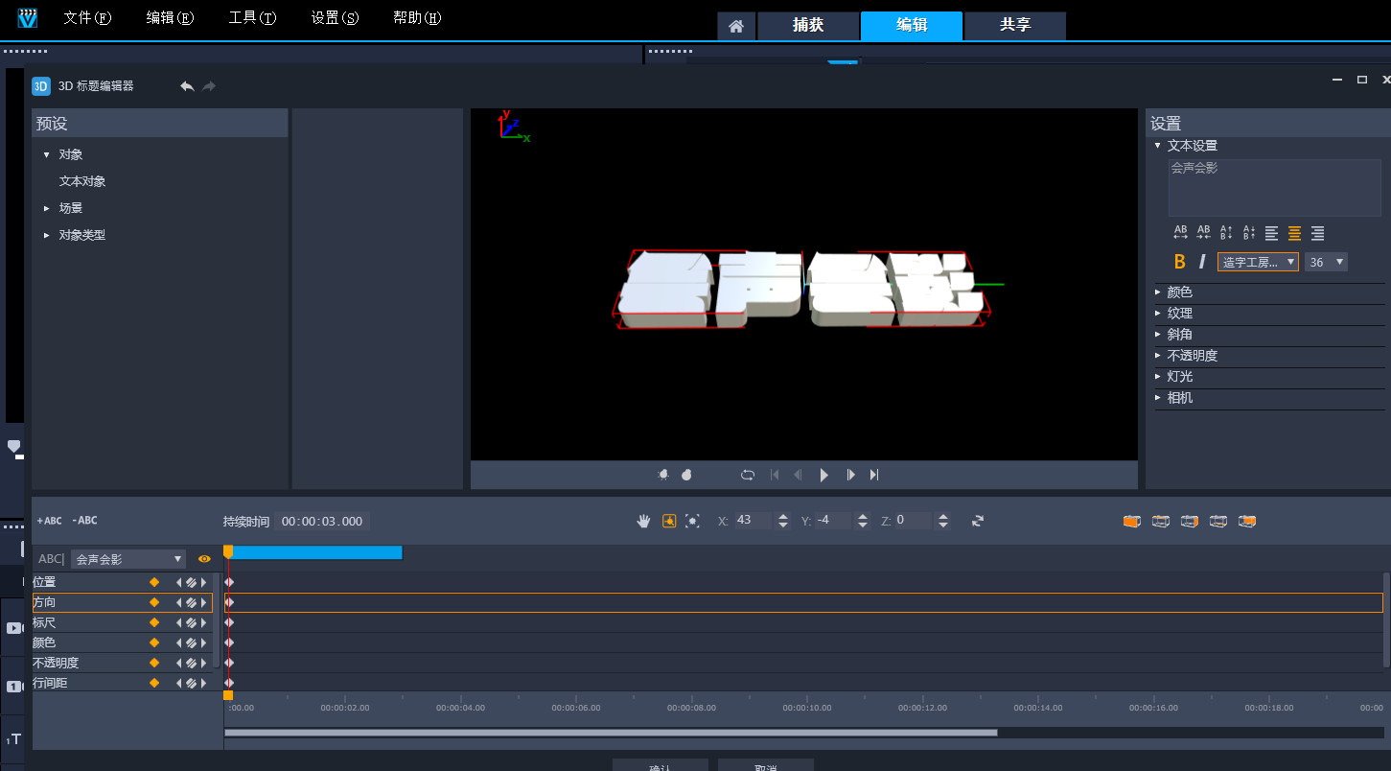
Task: Click the third cube view icon
Action: [1190, 521]
